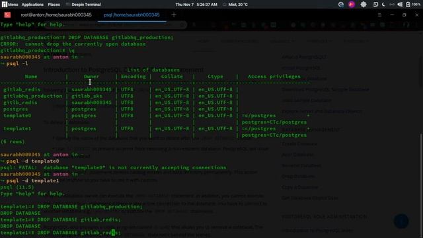423x238 pixels.
Task: Select the psql /home/saurabh000345 tab
Action: tap(132, 15)
